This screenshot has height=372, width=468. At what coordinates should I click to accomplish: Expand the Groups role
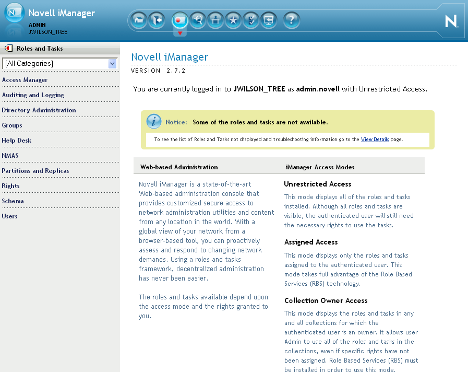click(x=12, y=125)
